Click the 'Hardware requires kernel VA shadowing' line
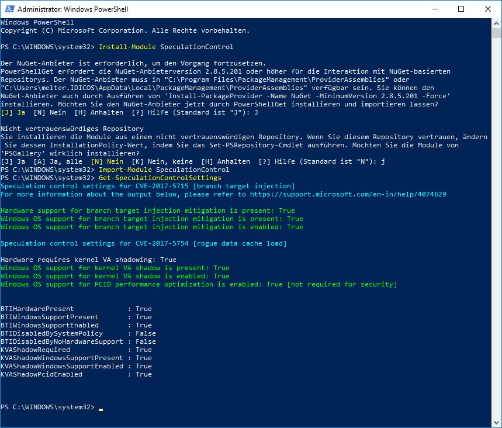 click(88, 260)
